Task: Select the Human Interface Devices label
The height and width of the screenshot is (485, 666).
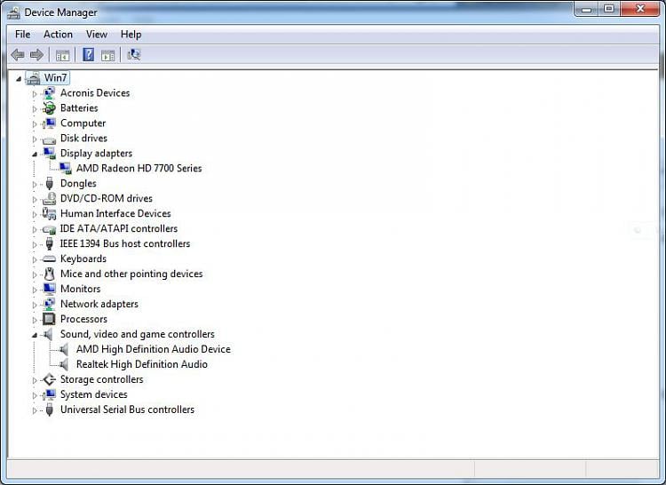Action: pyautogui.click(x=115, y=213)
